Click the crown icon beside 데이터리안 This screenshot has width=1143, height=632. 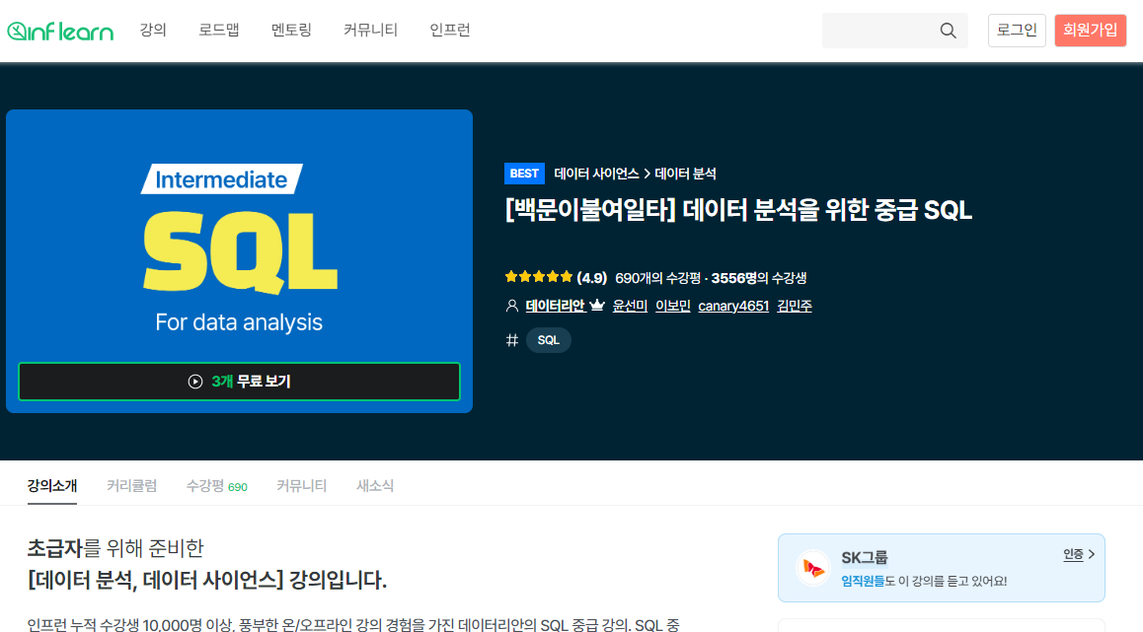pos(596,306)
